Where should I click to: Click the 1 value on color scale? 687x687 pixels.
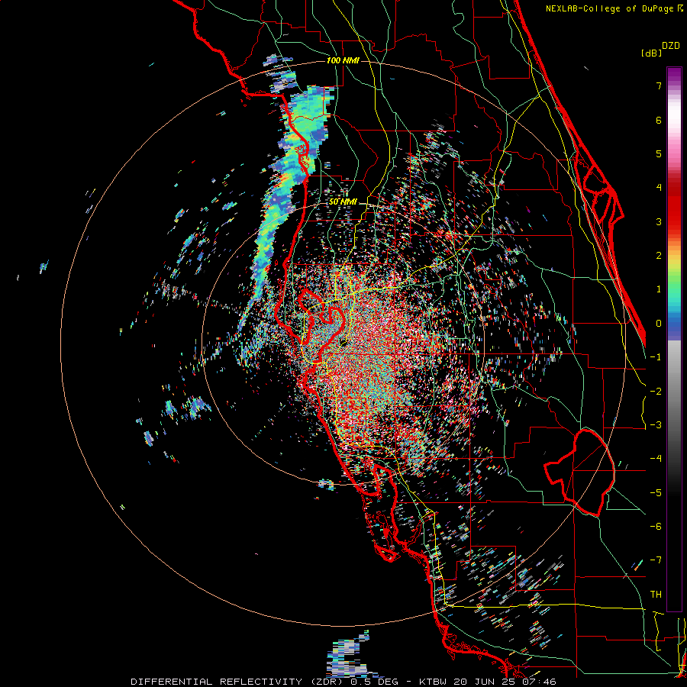coord(659,289)
